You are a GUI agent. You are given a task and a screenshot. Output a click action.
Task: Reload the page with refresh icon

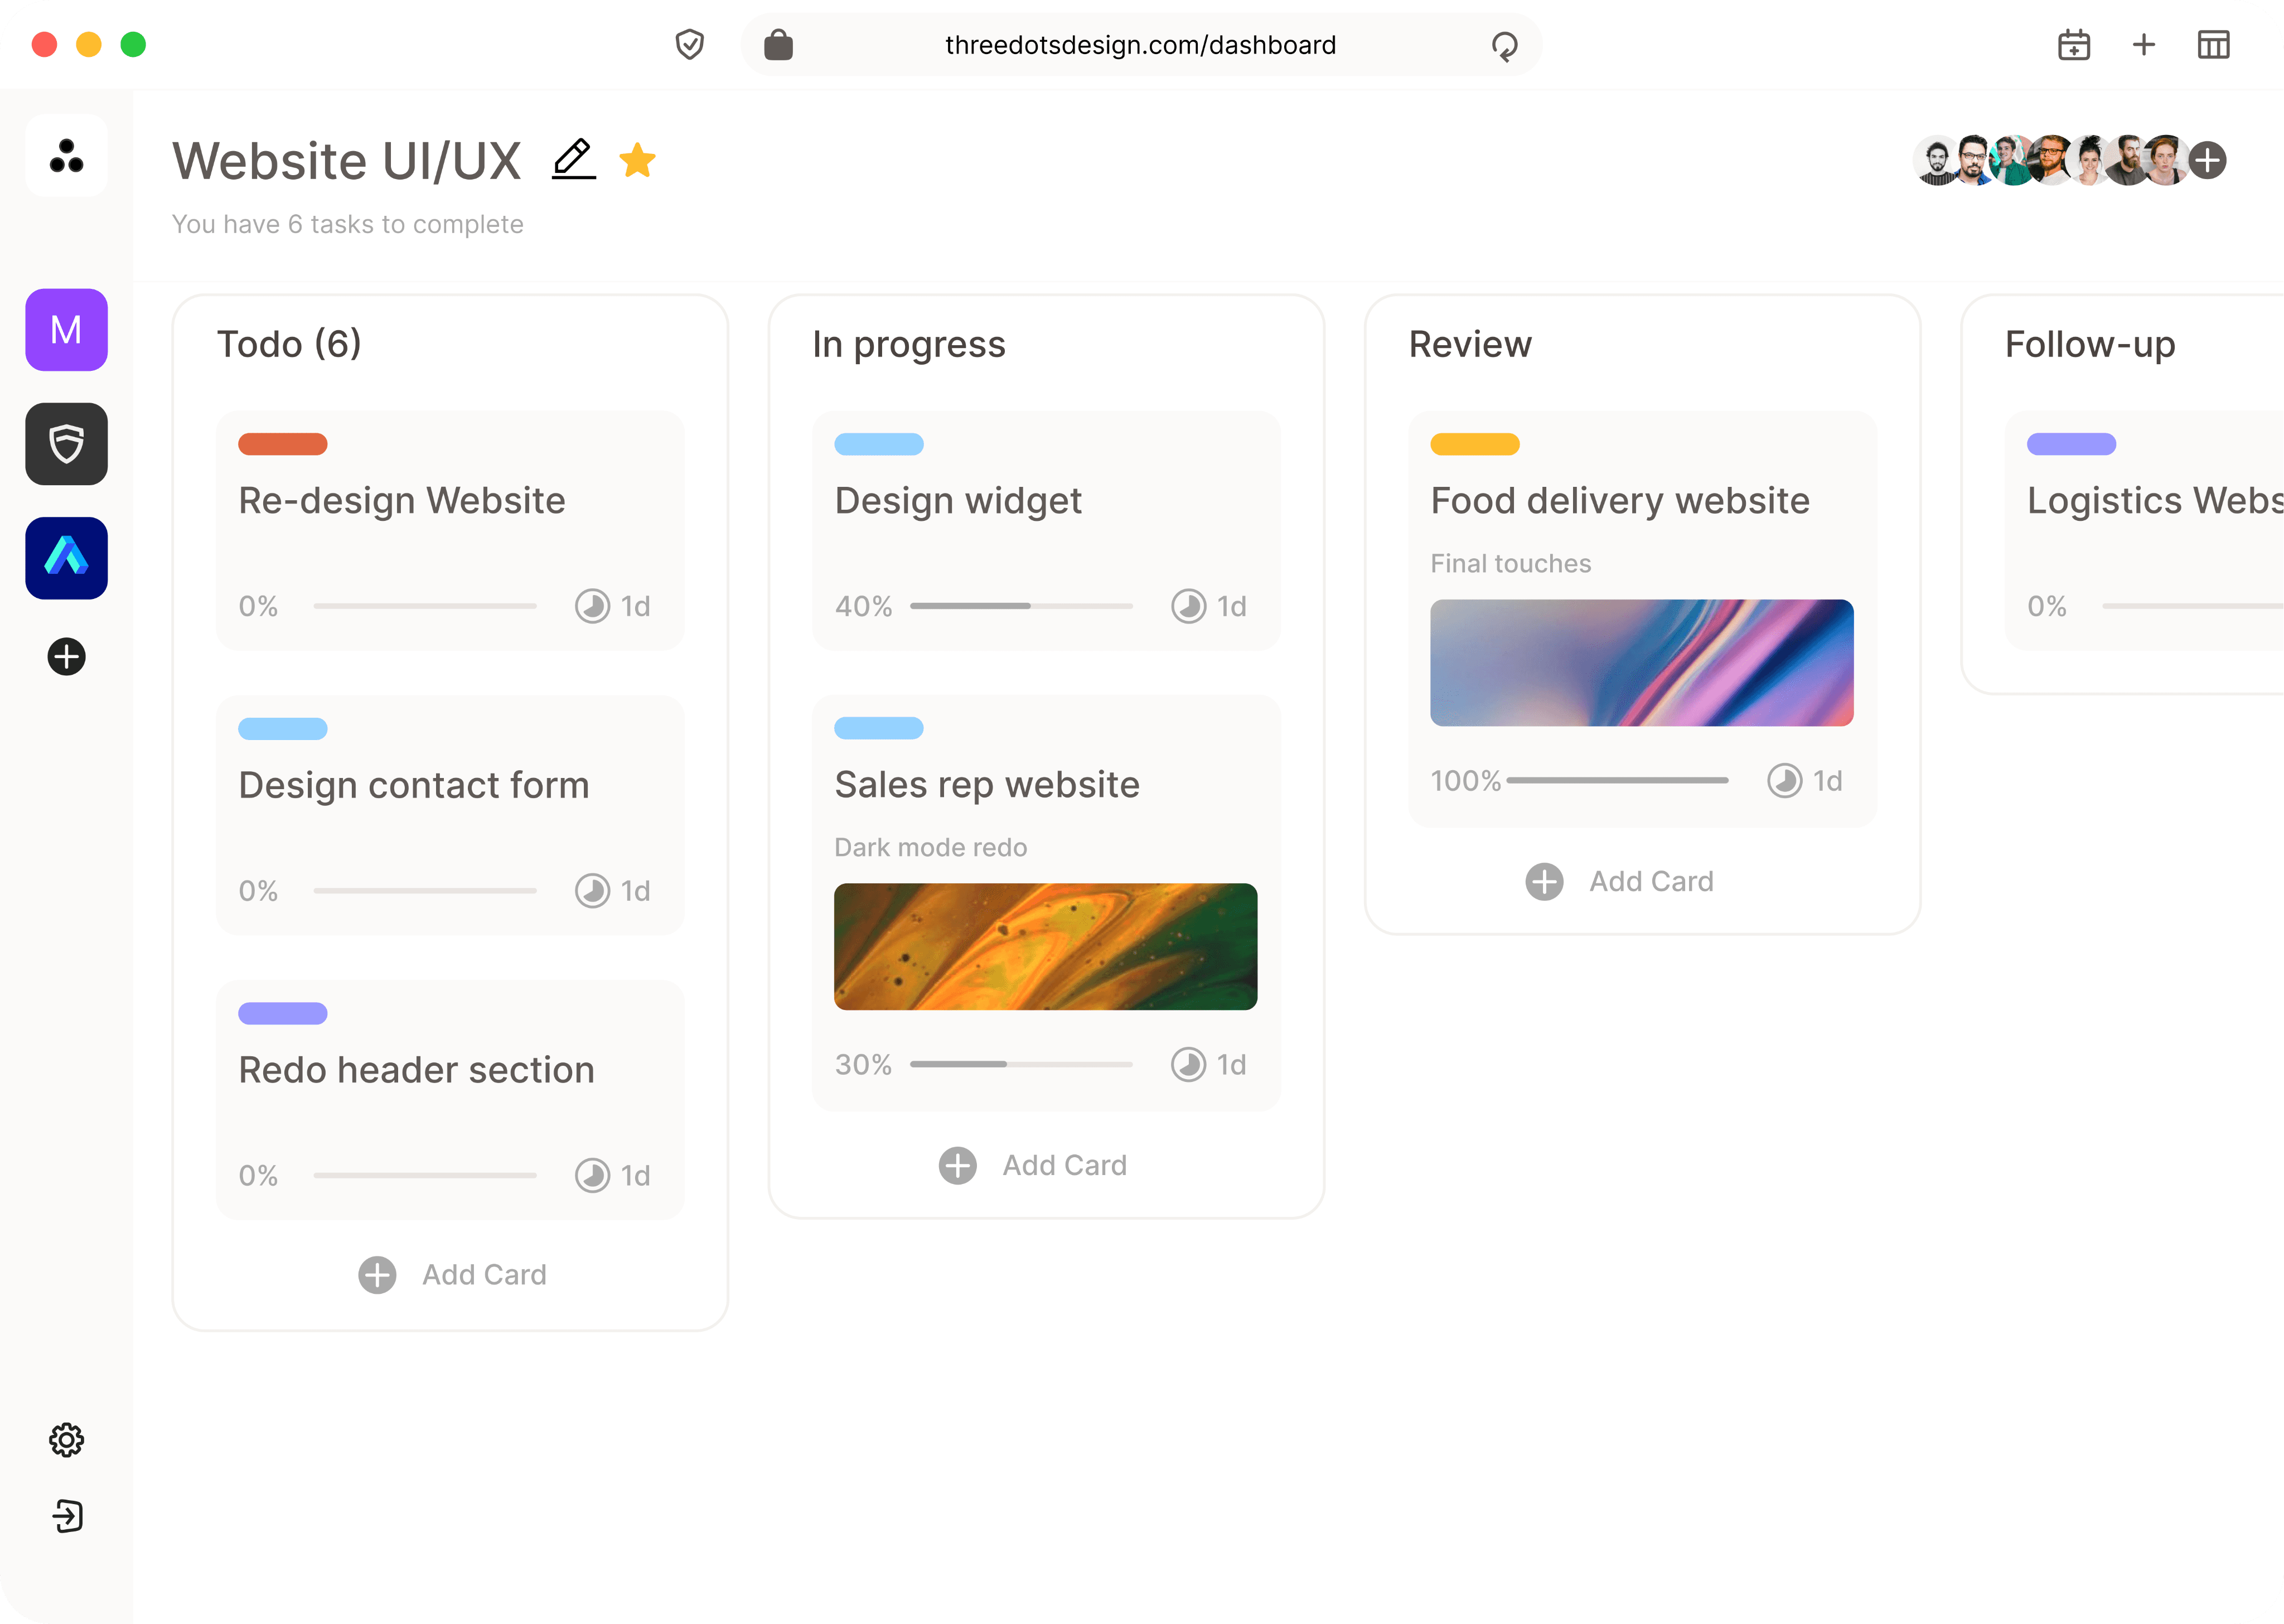pos(1504,45)
